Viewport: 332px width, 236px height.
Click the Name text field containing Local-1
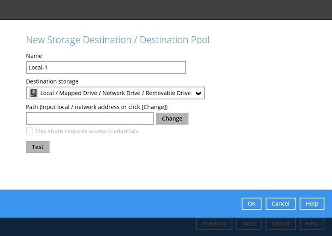[x=106, y=68]
